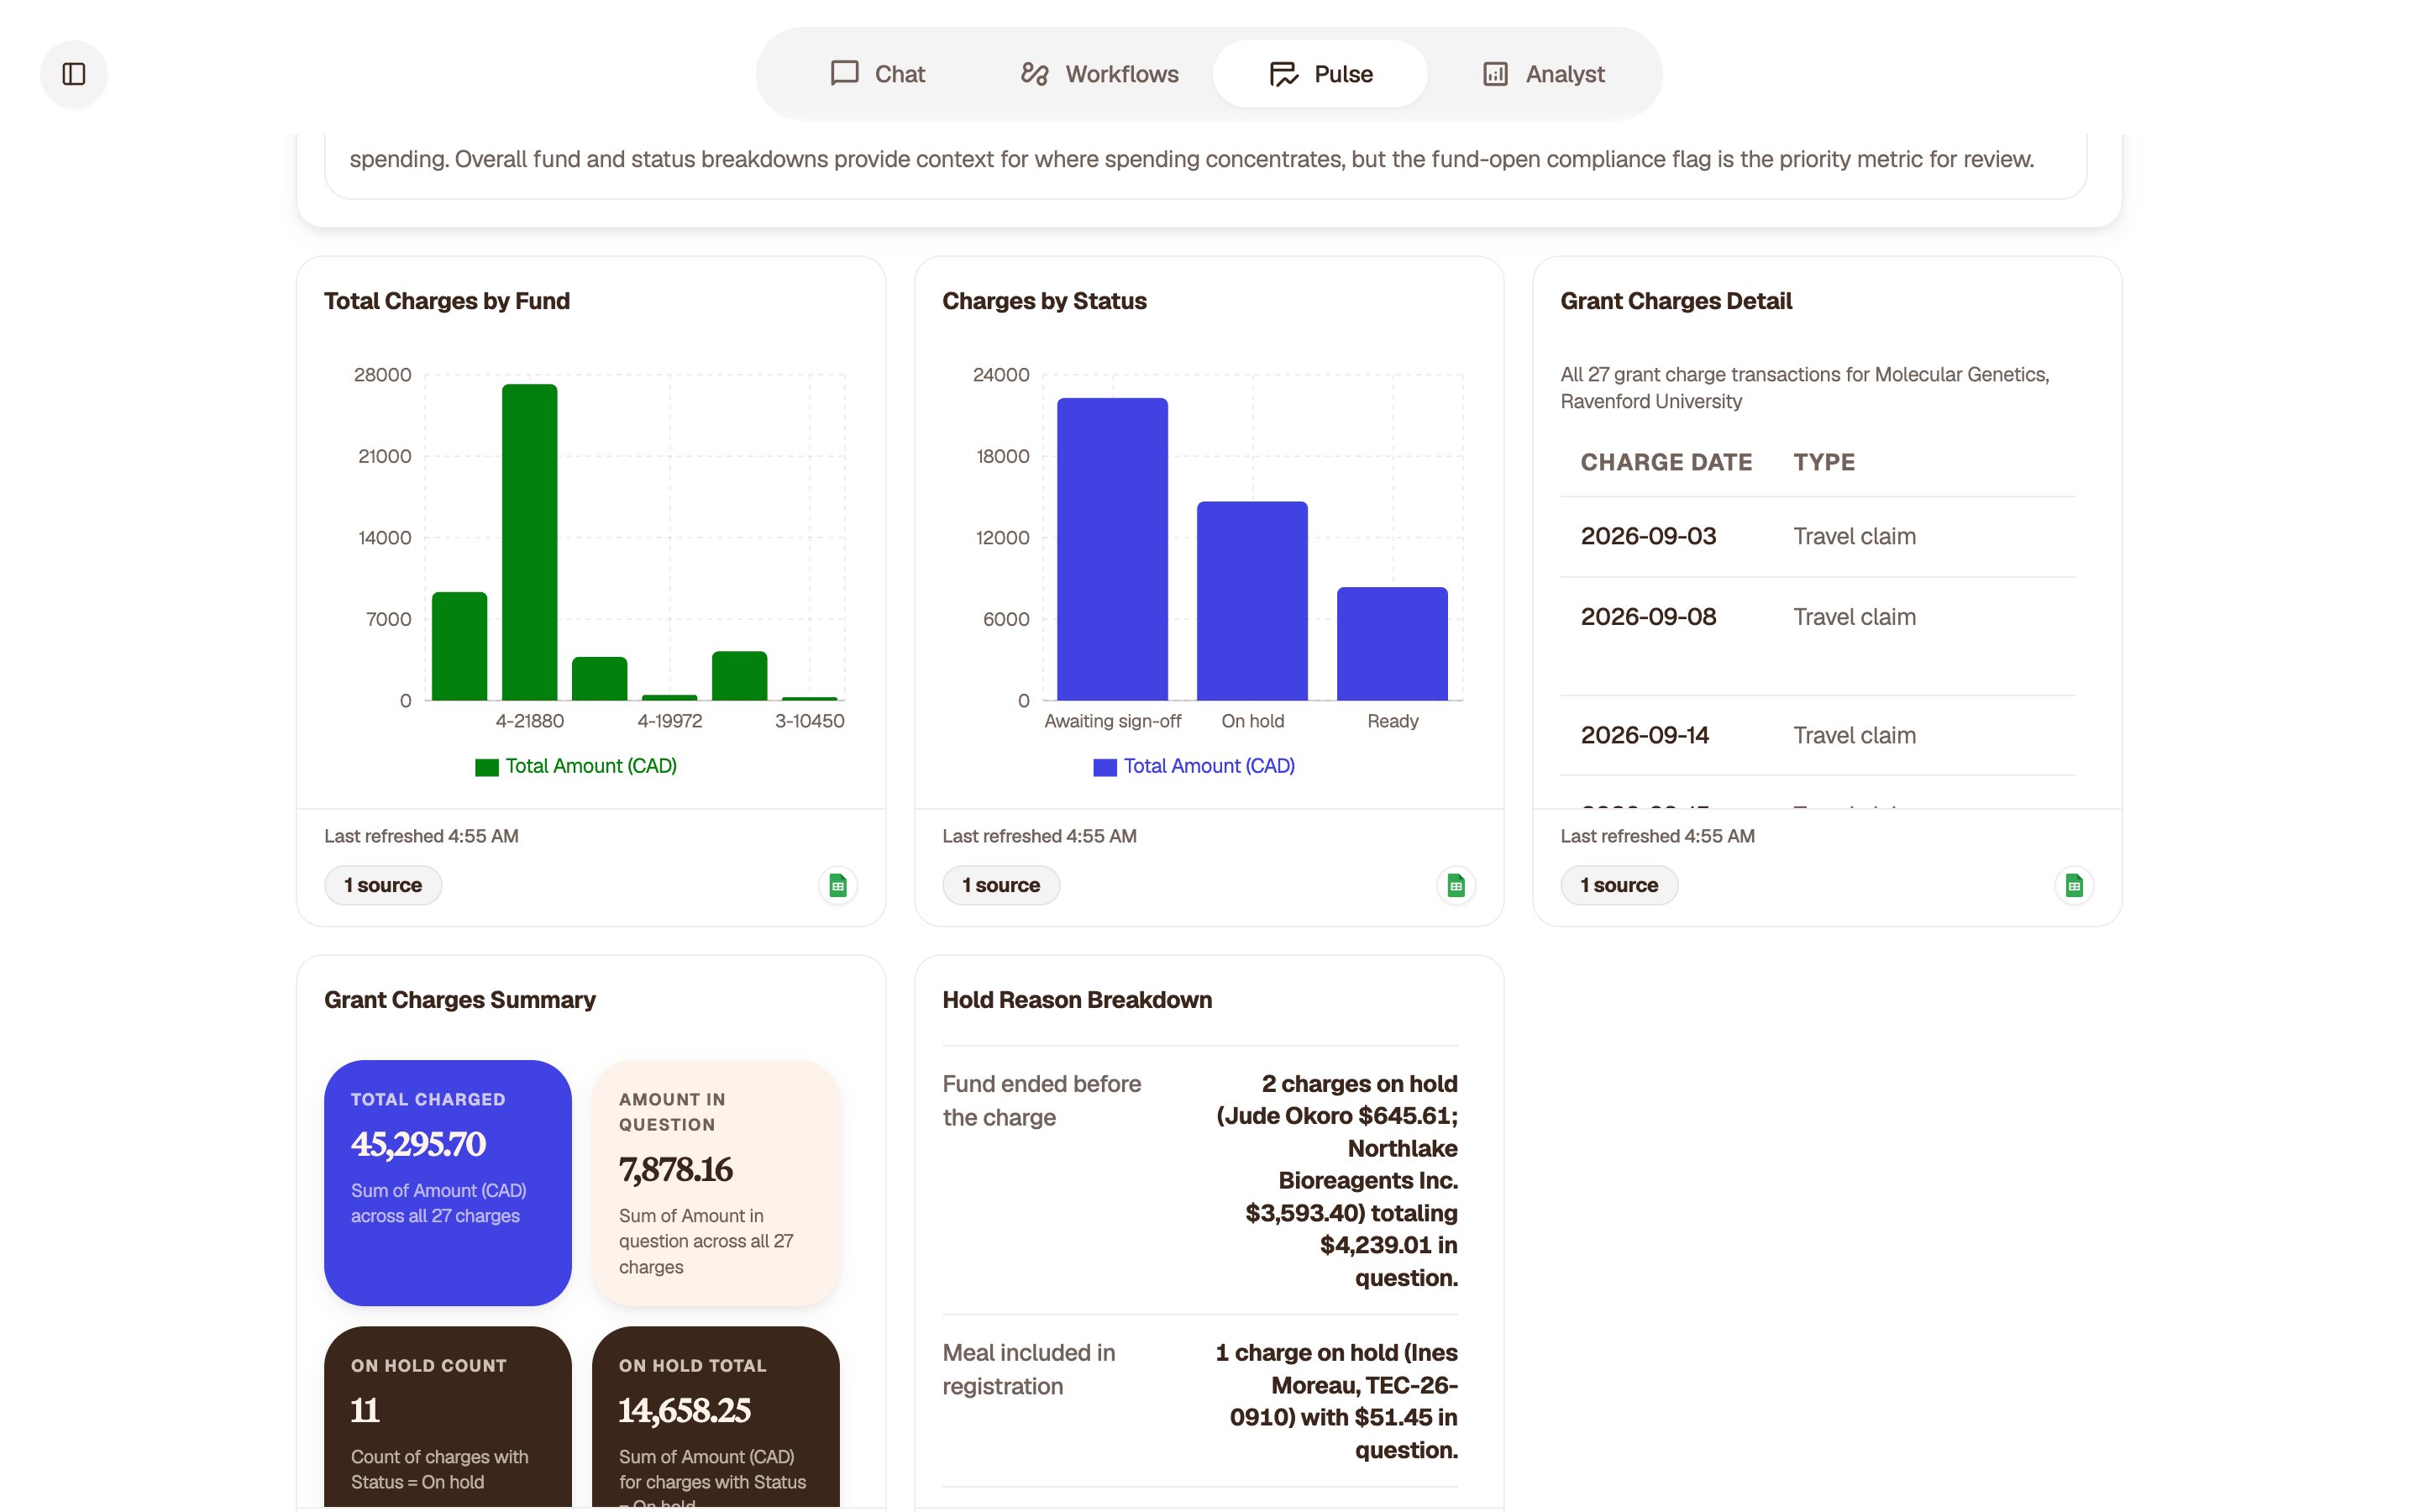Image resolution: width=2419 pixels, height=1512 pixels.
Task: Open 1 source under Grant Charges Detail
Action: click(x=1619, y=885)
